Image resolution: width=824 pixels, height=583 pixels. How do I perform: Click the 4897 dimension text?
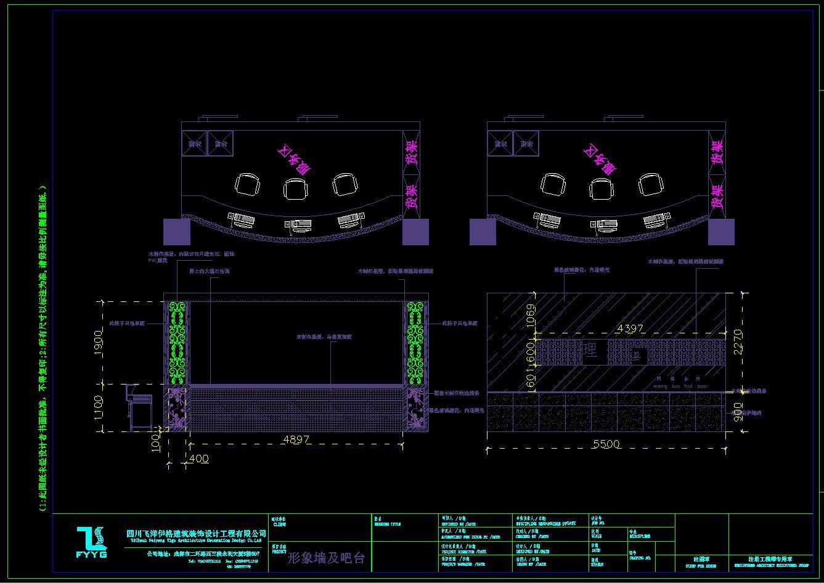pos(296,439)
